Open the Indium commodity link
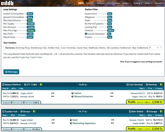165x132 pixels. coord(78,93)
